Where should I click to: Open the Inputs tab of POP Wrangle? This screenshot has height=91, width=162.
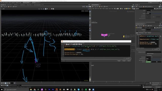point(146,33)
